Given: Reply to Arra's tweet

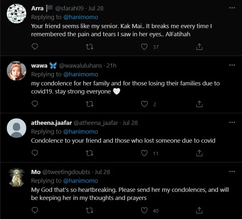Looking at the screenshot, I should (x=35, y=47).
